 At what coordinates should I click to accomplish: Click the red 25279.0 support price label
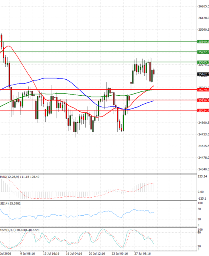[203, 90]
